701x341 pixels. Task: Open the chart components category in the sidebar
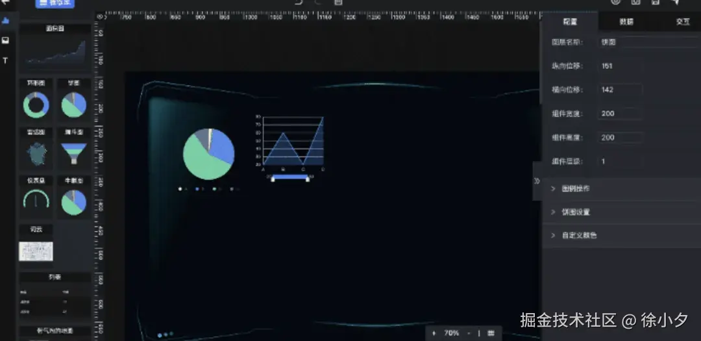5,21
